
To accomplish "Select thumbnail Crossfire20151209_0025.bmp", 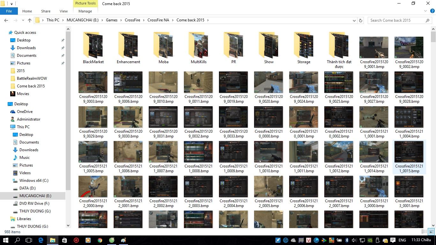I will 339,87.
